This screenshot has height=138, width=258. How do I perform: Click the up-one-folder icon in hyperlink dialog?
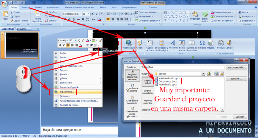pyautogui.click(x=209, y=74)
